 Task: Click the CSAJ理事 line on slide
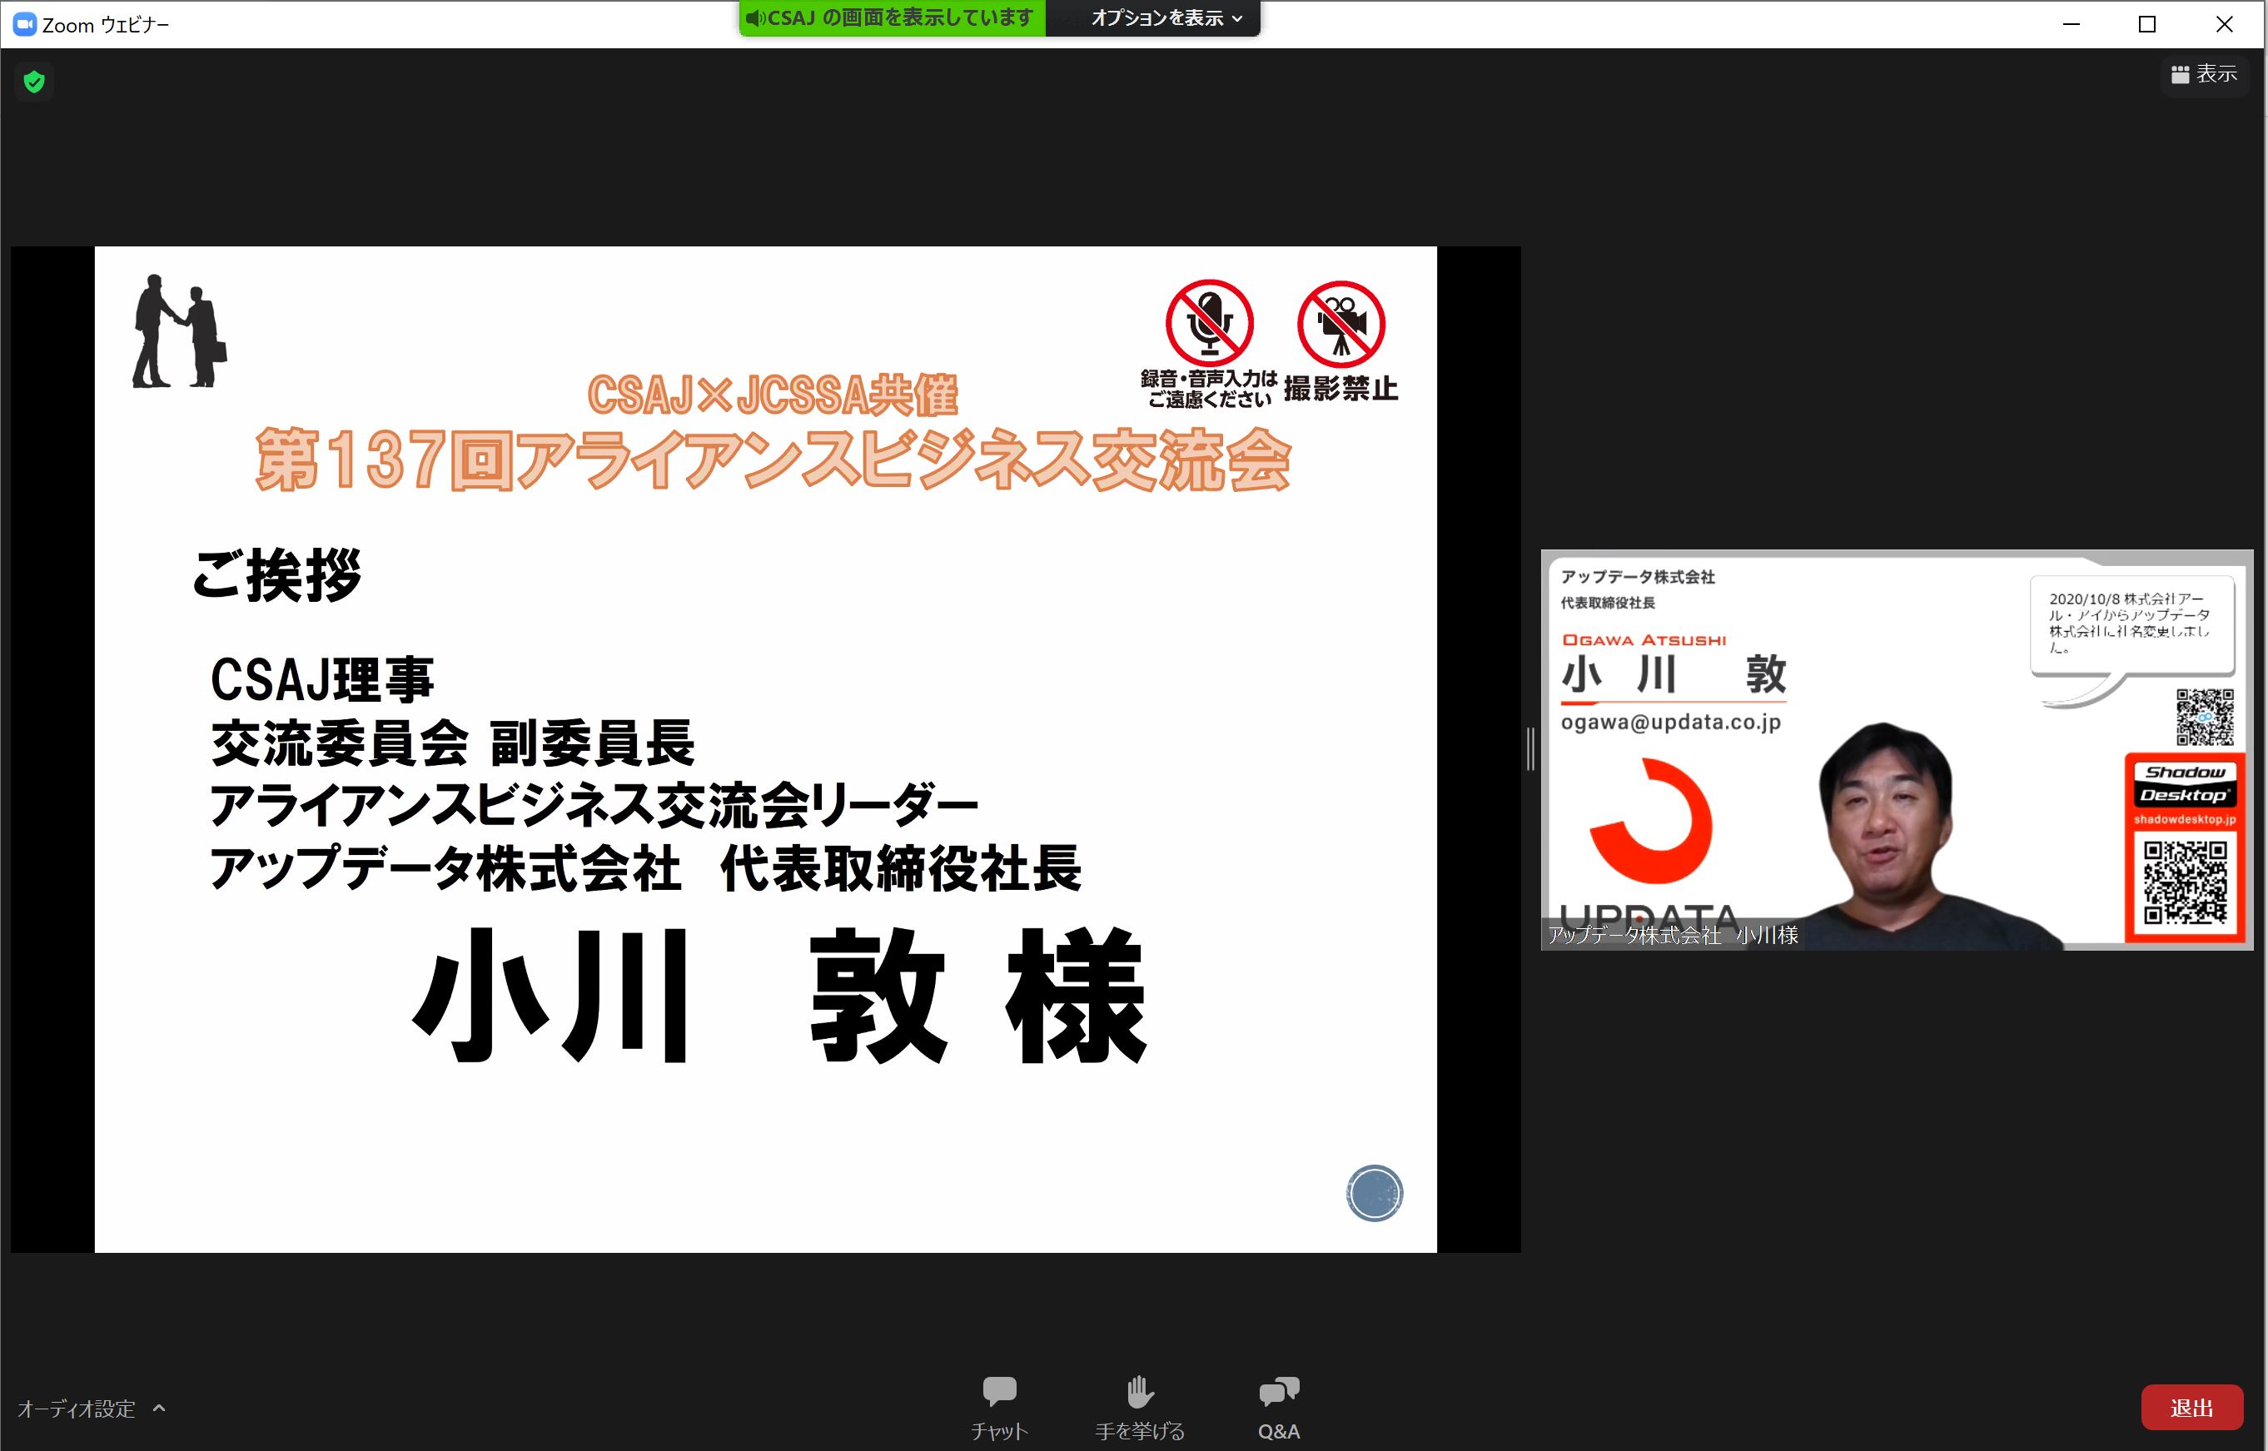pos(321,679)
